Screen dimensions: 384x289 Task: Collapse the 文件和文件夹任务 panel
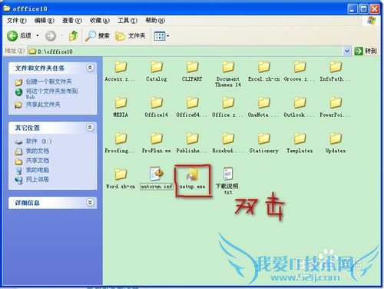pyautogui.click(x=90, y=68)
